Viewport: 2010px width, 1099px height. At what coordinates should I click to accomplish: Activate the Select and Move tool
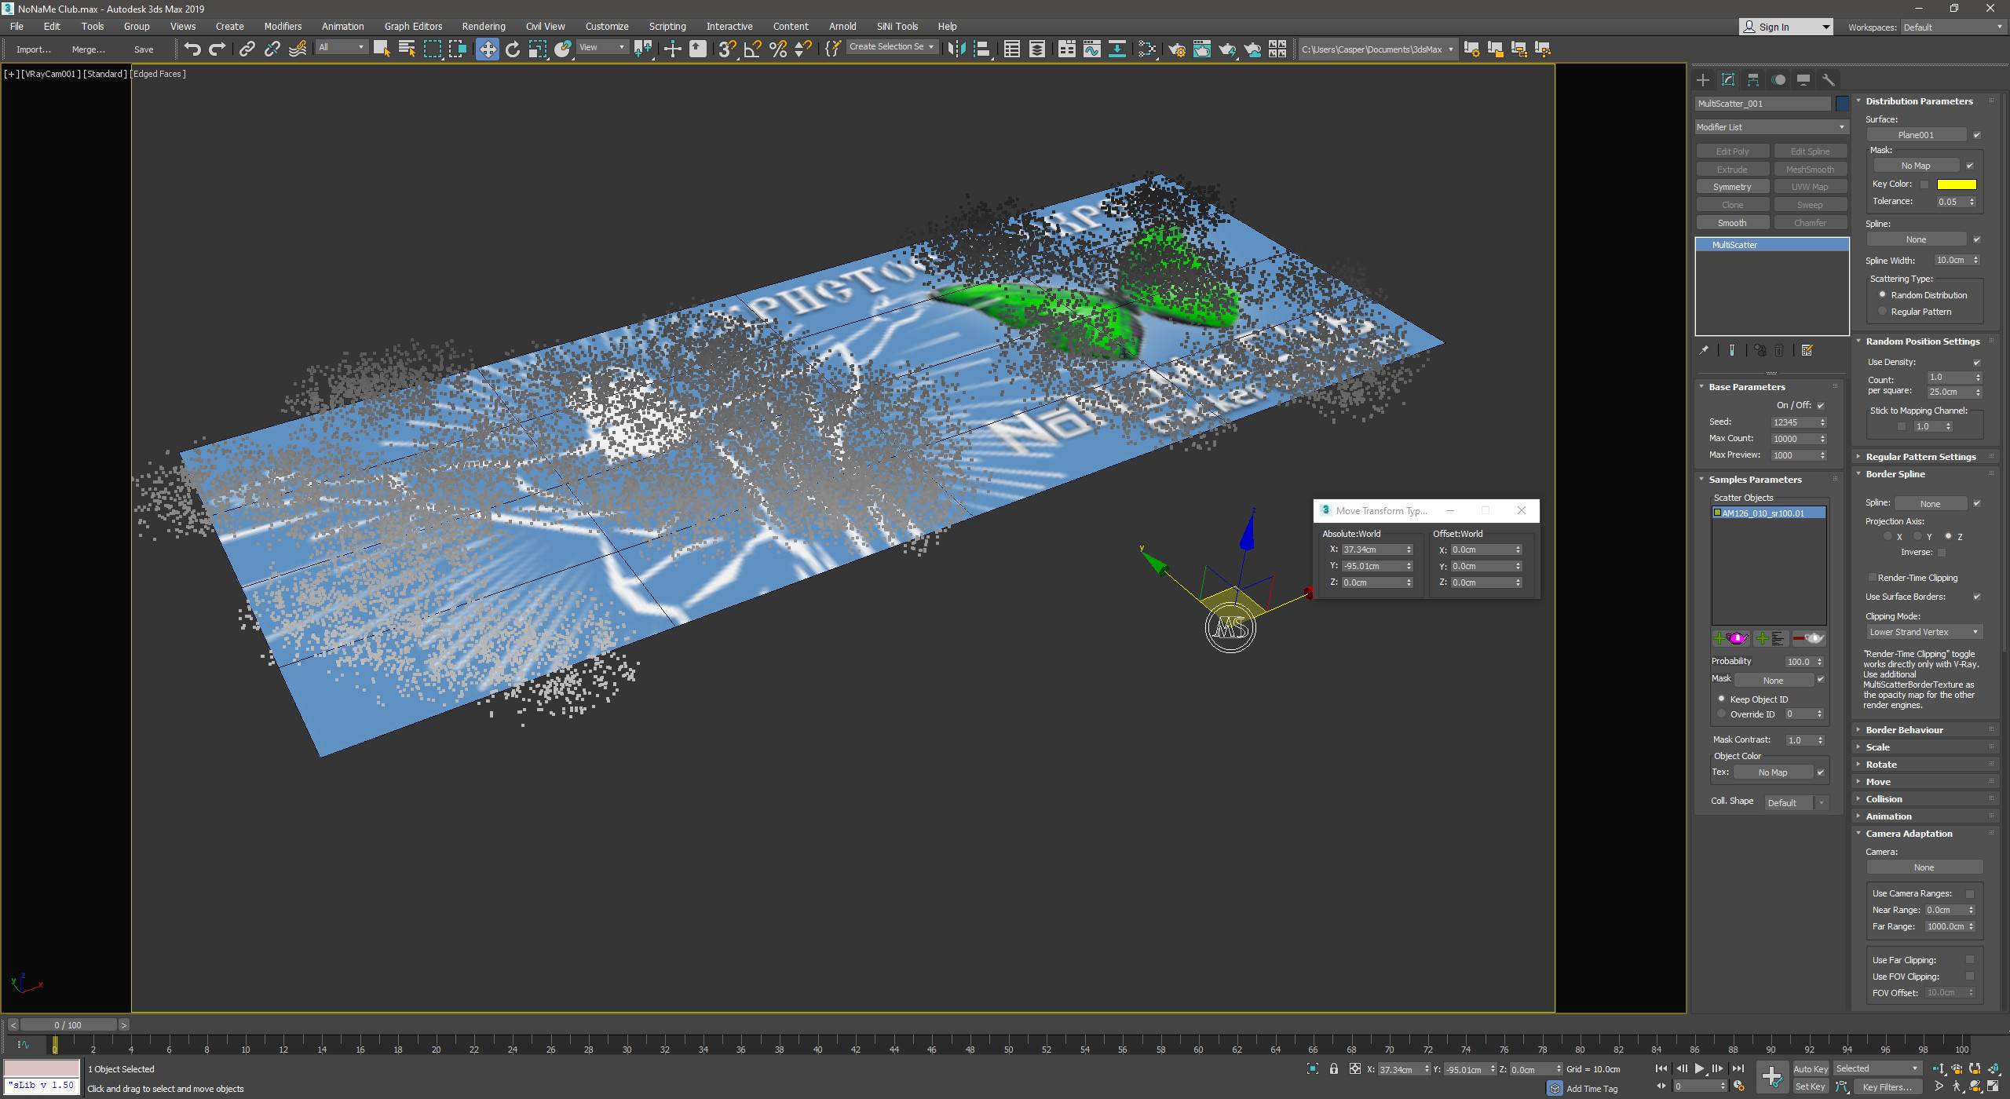(487, 49)
